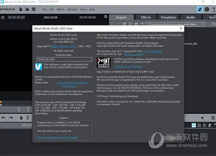Click the list view icon in Import toolbar
Viewport: 216px width, 156px height.
point(124,24)
